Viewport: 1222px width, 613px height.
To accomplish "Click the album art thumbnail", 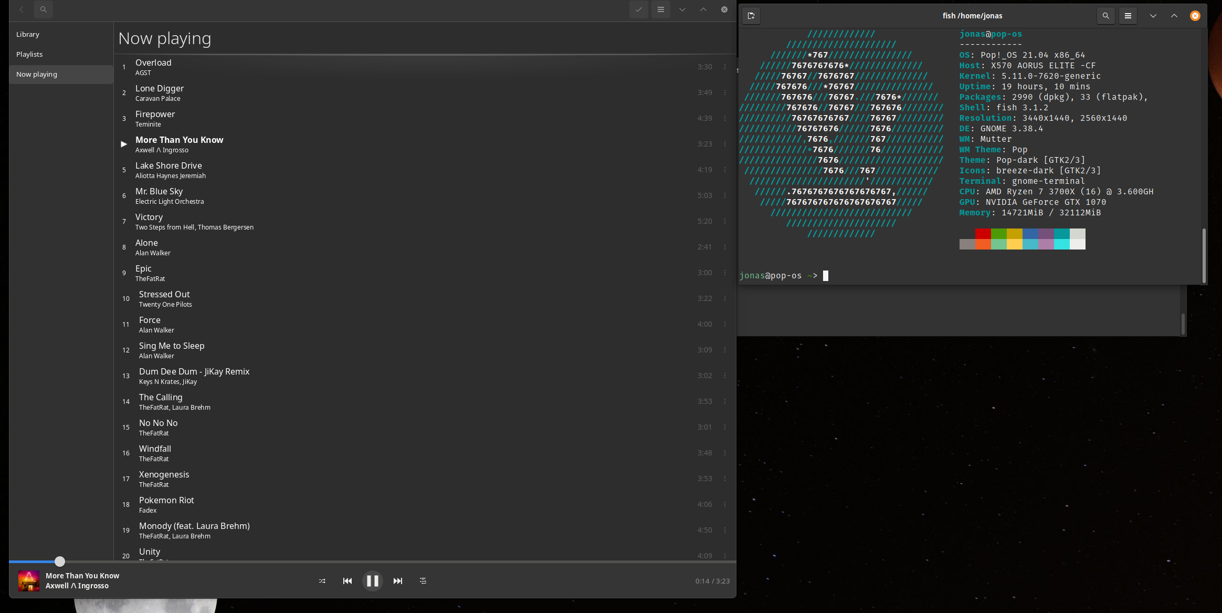I will pyautogui.click(x=29, y=581).
